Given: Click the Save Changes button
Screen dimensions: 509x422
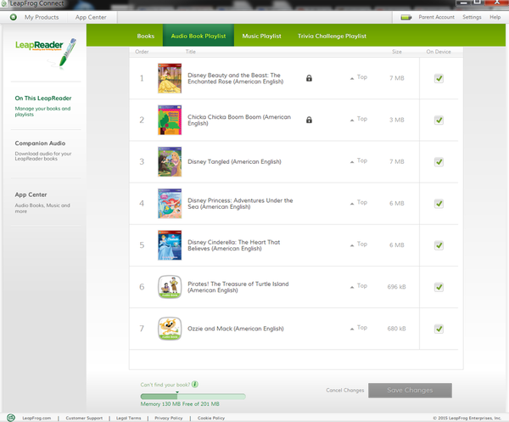Looking at the screenshot, I should [x=410, y=391].
